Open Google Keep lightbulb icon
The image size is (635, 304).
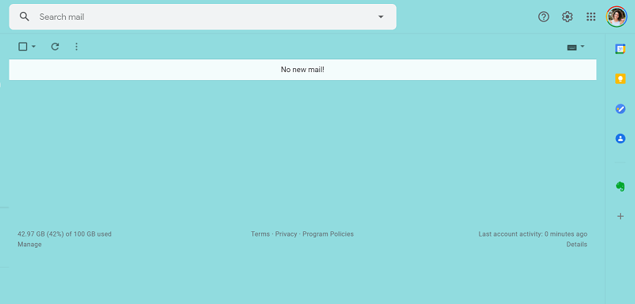click(x=620, y=78)
